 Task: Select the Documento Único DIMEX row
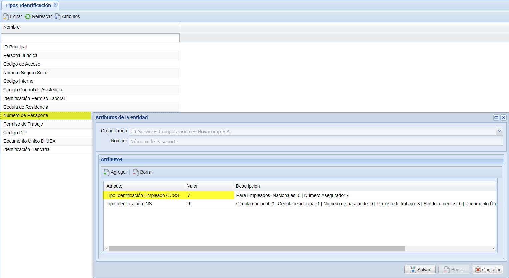coord(47,141)
